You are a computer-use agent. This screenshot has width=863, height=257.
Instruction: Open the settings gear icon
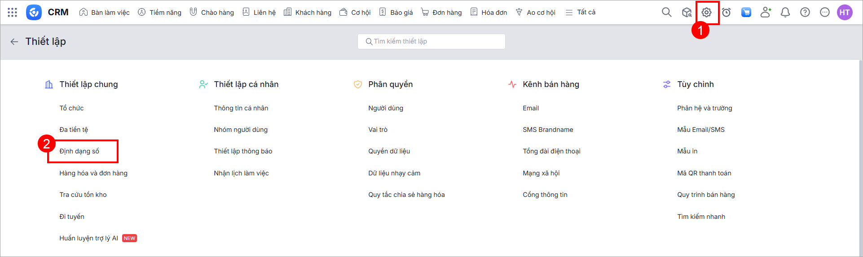[706, 13]
